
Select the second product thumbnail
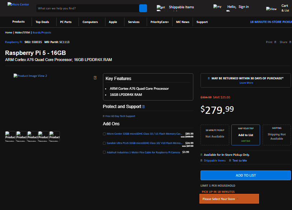pyautogui.click(x=22, y=136)
